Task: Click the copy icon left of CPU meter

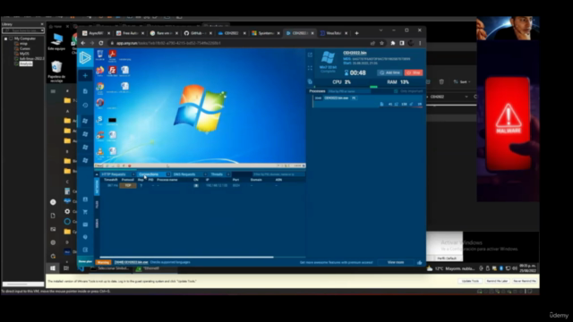Action: click(x=310, y=81)
